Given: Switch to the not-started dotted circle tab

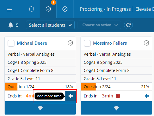Looking at the screenshot, I should pyautogui.click(x=32, y=9).
